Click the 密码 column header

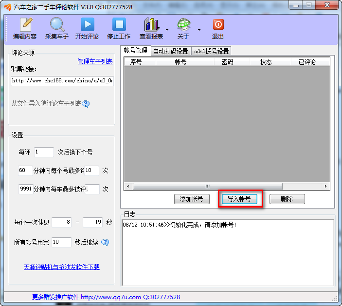(x=232, y=62)
